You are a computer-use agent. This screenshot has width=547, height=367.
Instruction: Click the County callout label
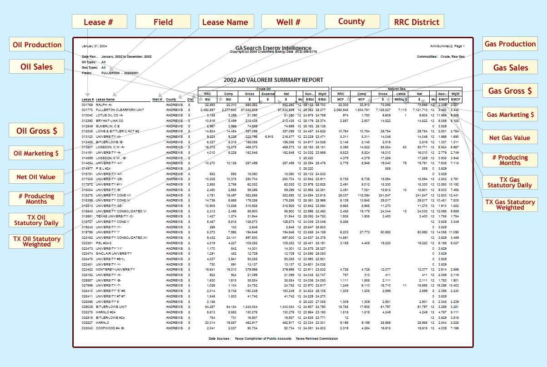(352, 21)
